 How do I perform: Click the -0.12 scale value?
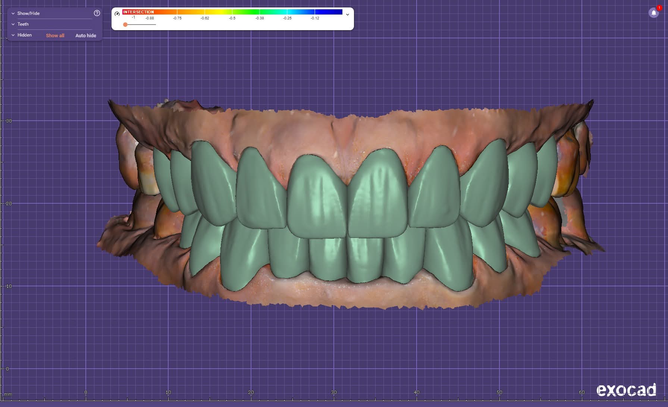point(315,18)
